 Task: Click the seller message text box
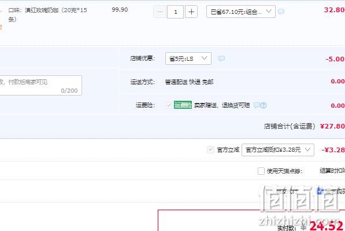pos(40,85)
